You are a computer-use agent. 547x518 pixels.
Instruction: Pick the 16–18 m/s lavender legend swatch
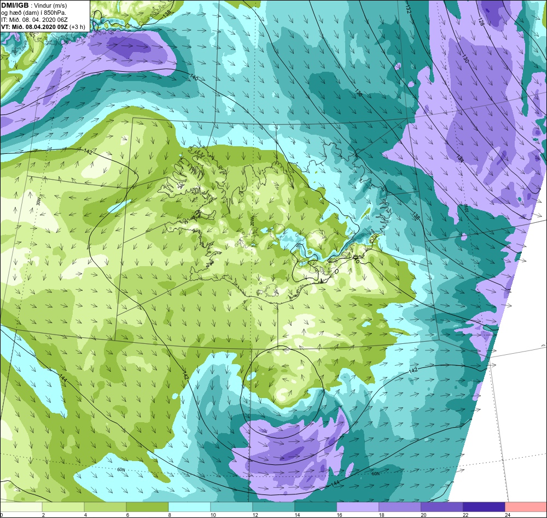(358, 507)
